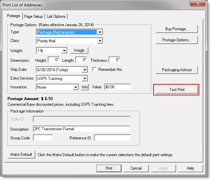This screenshot has height=180, width=211.
Task: Open the Extra Services dropdown
Action: (x=85, y=79)
